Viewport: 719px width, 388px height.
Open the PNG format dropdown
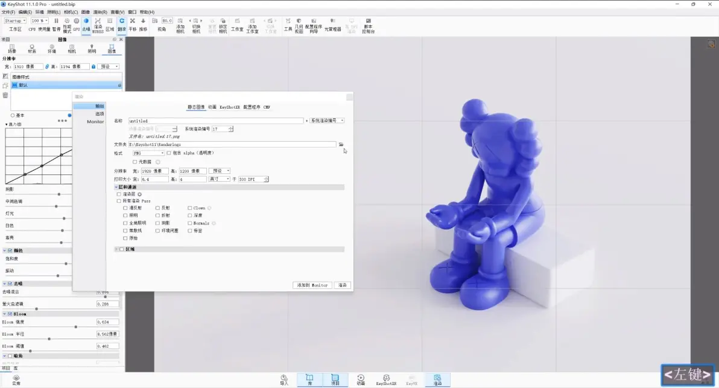click(148, 153)
